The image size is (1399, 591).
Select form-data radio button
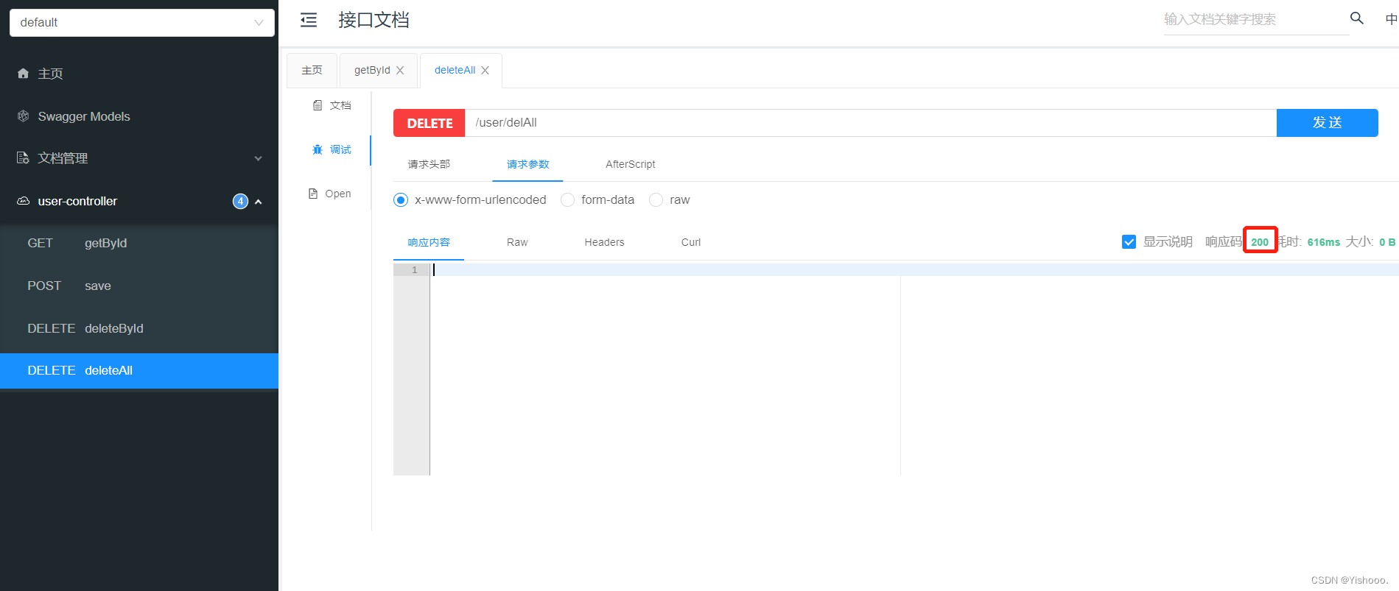[x=567, y=200]
